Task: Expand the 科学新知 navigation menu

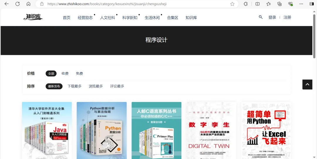Action: click(x=130, y=18)
